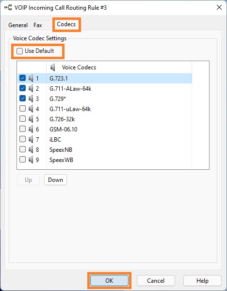Screen dimensions: 227x291
Task: Enable the Use Default checkbox
Action: tap(19, 51)
